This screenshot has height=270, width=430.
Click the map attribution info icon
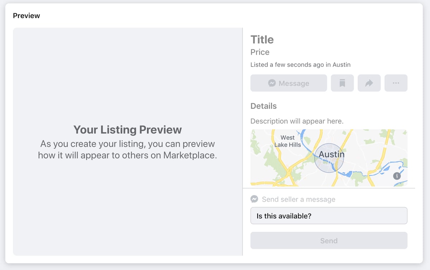click(x=396, y=176)
